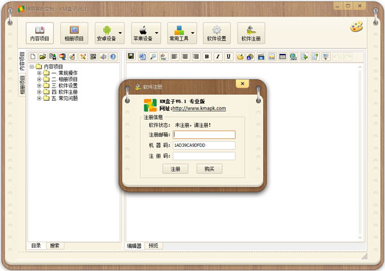Click the clear formatting brush icon
The height and width of the screenshot is (271, 385).
pos(326,56)
